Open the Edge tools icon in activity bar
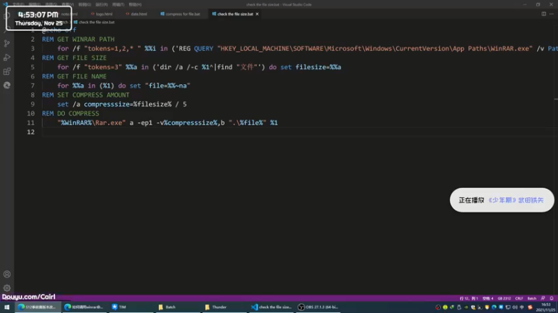558x313 pixels. click(x=7, y=85)
